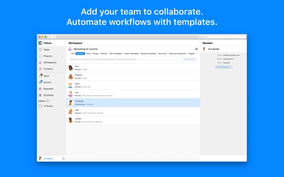Viewport: 284px width, 177px height.
Task: Select the Jodi member name
Action: tap(77, 110)
